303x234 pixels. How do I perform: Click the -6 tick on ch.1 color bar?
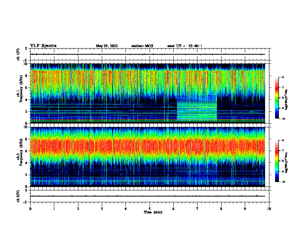[283, 77]
